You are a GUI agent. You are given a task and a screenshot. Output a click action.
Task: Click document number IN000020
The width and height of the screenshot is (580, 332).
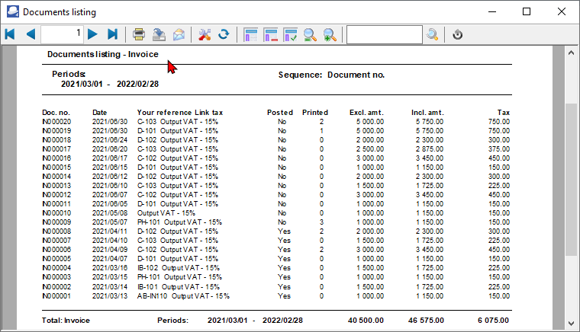pos(56,122)
